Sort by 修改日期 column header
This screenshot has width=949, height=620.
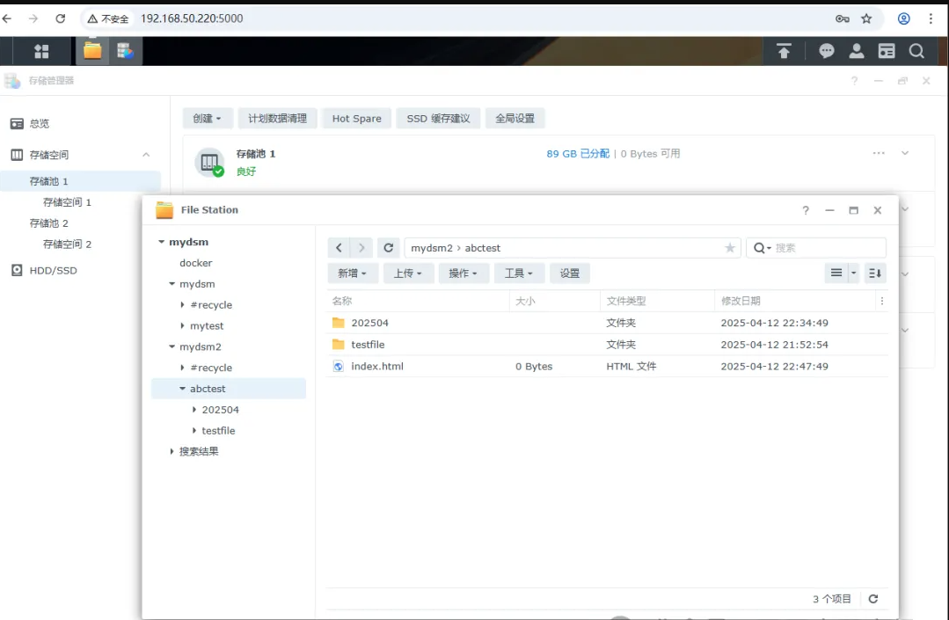coord(794,301)
